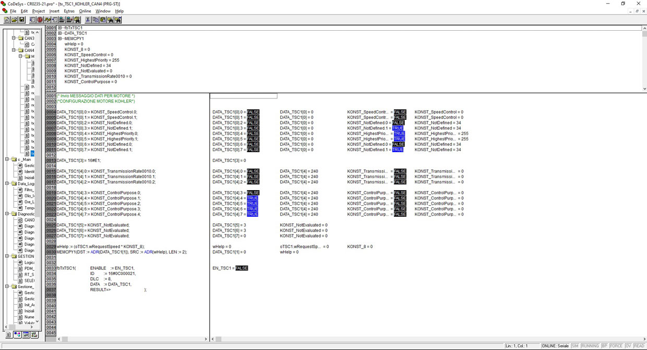
Task: Click the empty input field above the watch pane
Action: click(243, 96)
